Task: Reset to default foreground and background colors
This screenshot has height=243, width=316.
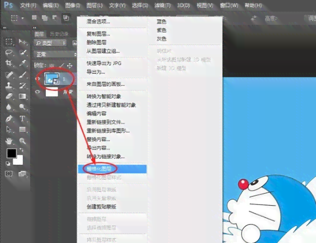Action: coord(8,163)
